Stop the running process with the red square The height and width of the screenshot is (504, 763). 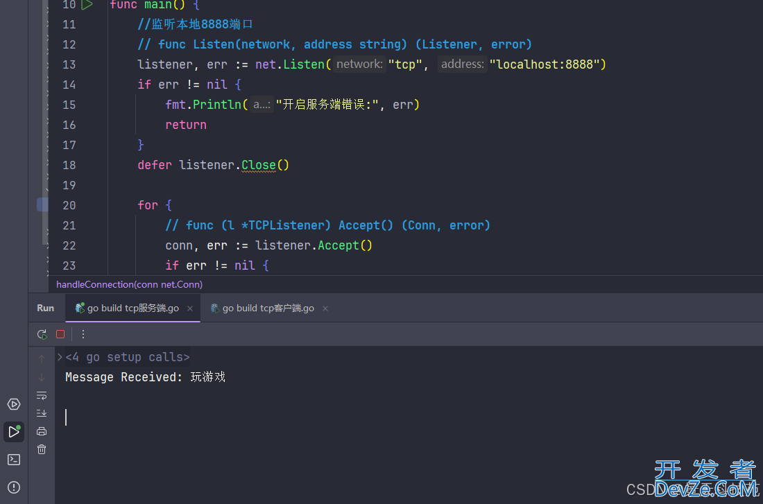point(60,334)
